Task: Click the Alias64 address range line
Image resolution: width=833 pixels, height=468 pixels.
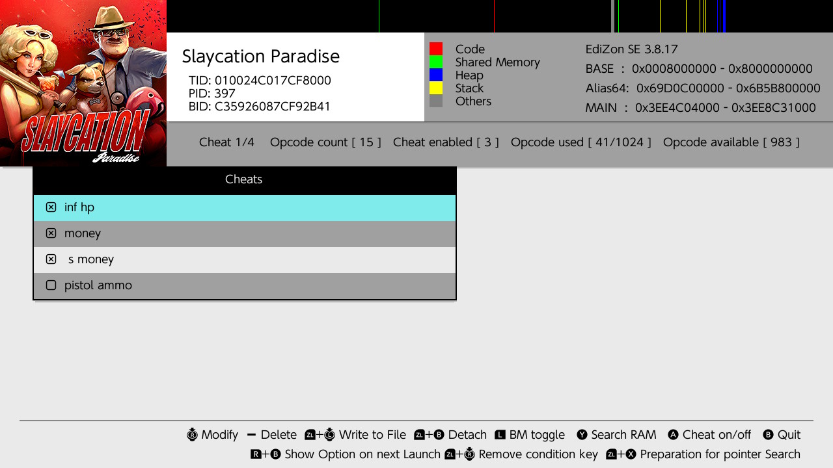Action: 703,88
